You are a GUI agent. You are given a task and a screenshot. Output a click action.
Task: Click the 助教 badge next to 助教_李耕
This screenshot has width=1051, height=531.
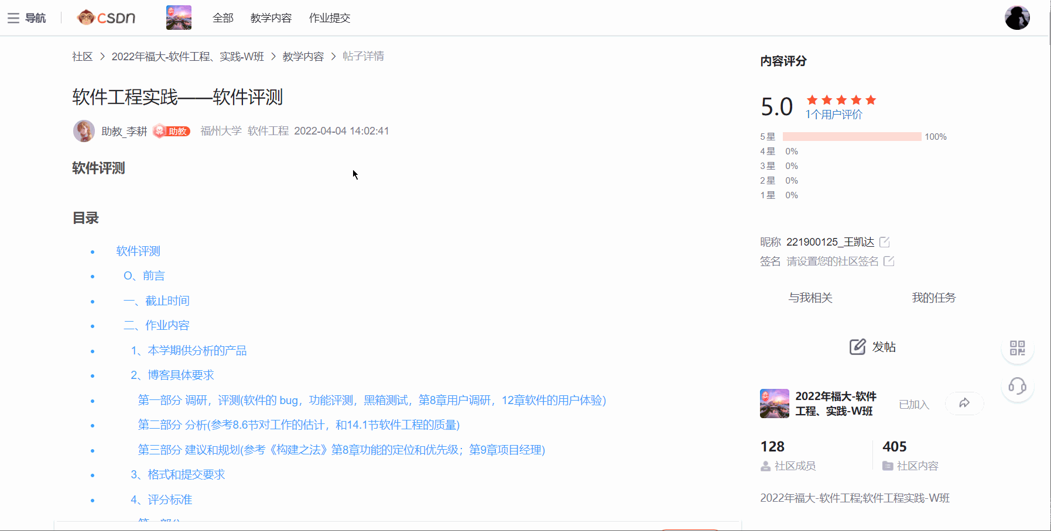[171, 131]
